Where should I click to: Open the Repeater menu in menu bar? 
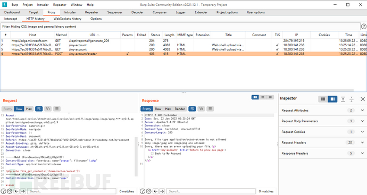[60, 5]
